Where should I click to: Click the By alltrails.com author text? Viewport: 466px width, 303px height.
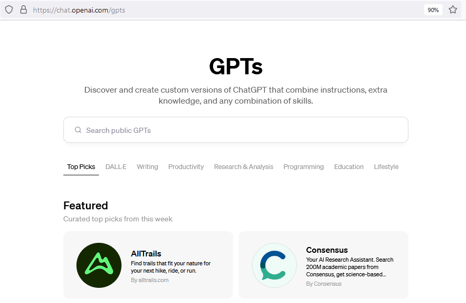tap(150, 280)
